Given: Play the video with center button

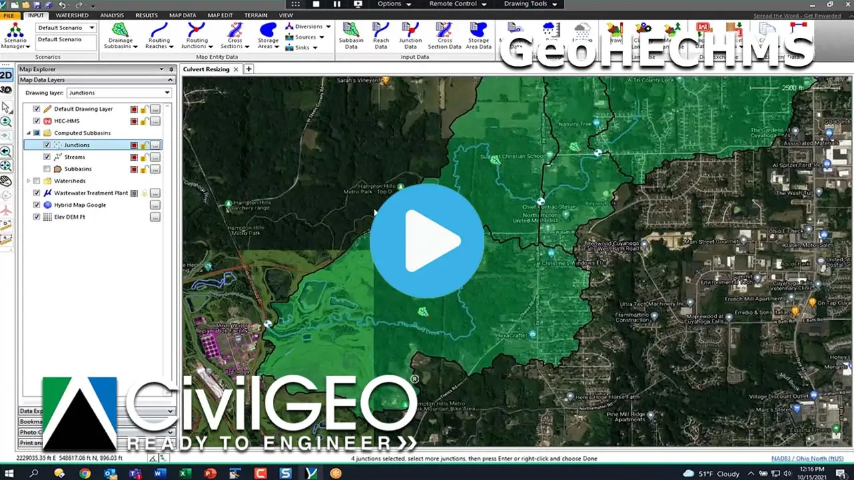Looking at the screenshot, I should 427,241.
